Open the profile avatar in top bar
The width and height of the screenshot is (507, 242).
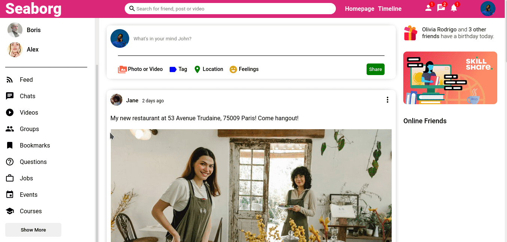488,9
